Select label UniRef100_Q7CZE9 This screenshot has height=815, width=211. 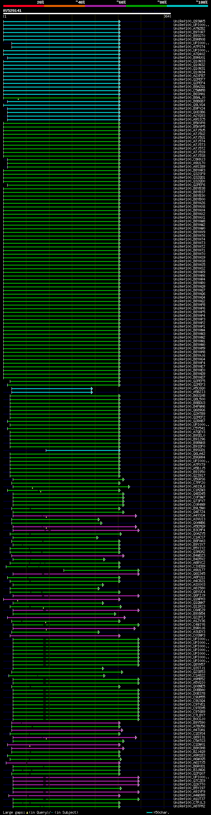tap(189, 781)
